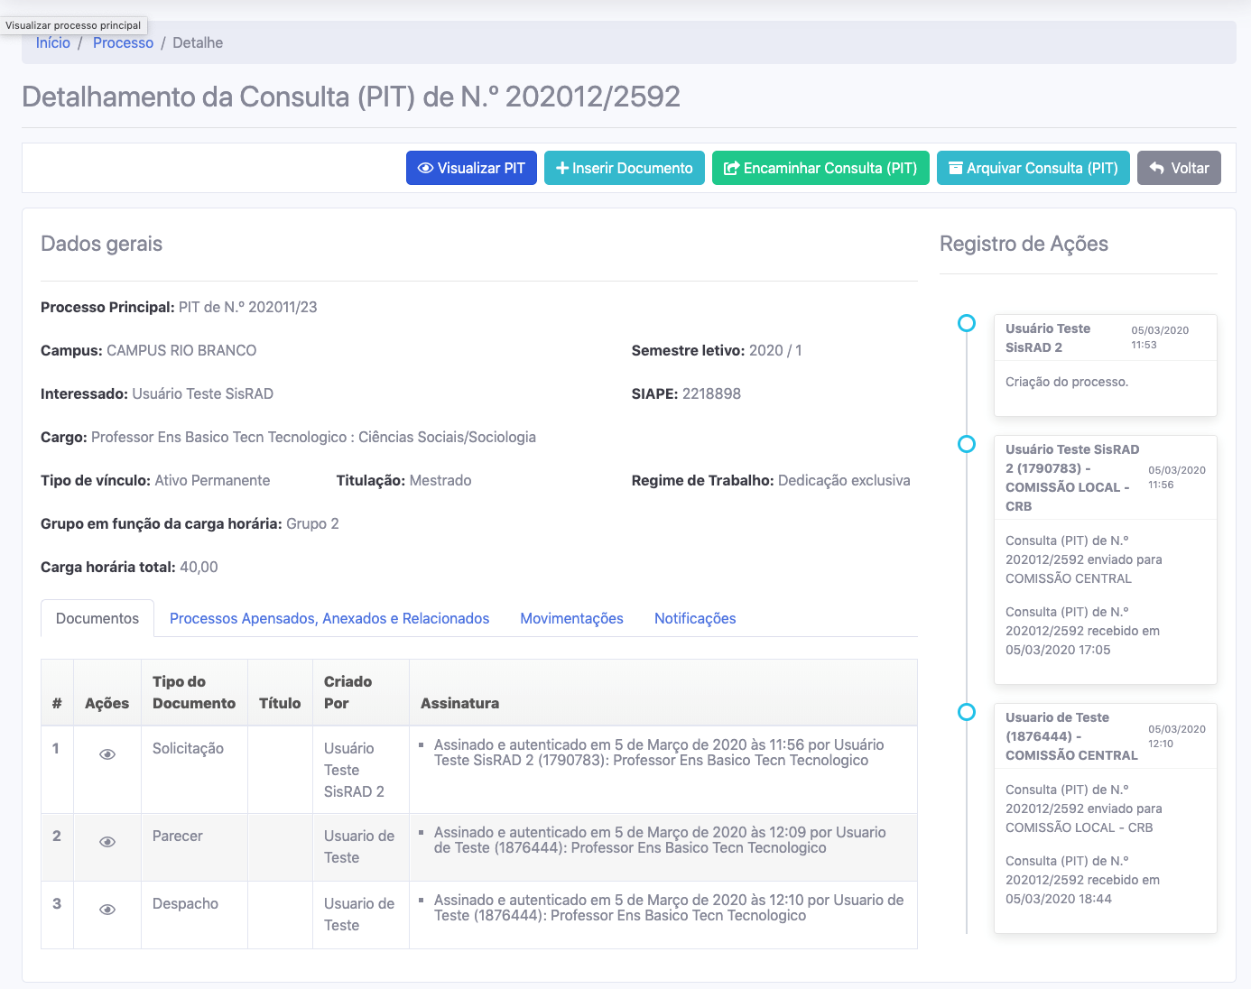Click Encaminhar Consulta (PIT) button
The width and height of the screenshot is (1251, 989).
[x=820, y=168]
